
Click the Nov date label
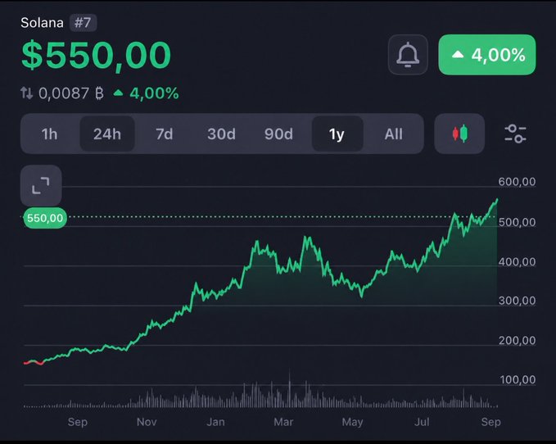click(147, 422)
